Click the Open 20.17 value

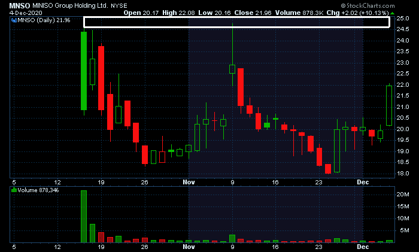click(141, 13)
